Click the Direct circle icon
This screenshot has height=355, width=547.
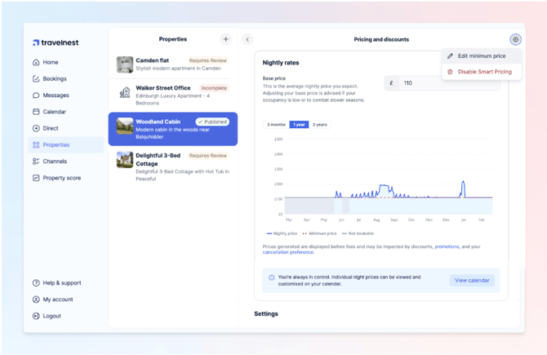tap(36, 128)
